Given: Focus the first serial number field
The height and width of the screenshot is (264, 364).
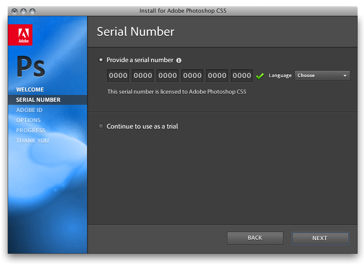Looking at the screenshot, I should point(118,75).
